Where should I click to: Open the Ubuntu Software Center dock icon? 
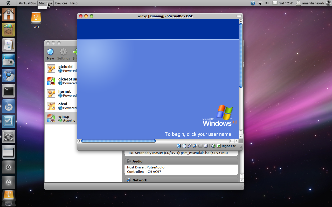pos(9,30)
